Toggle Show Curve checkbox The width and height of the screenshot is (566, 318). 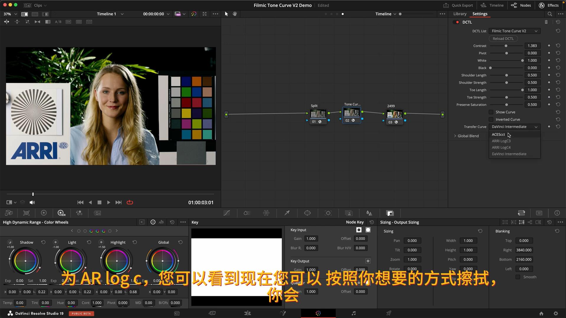pos(491,112)
